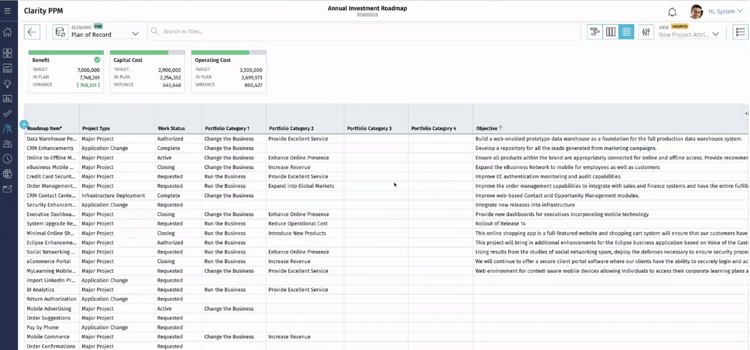Open the Ideas lightbulb sidebar icon

click(7, 84)
